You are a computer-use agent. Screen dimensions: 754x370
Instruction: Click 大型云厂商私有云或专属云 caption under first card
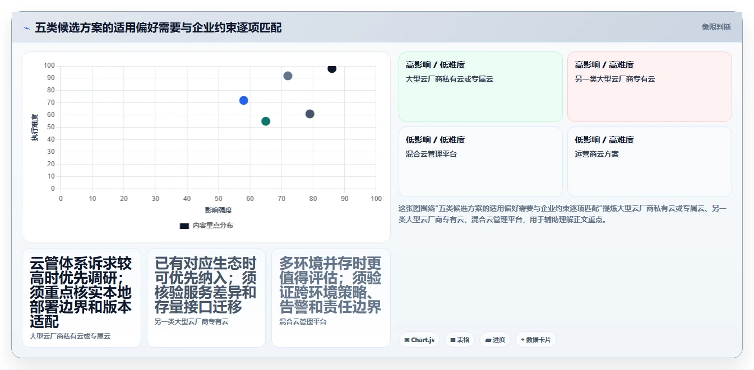click(x=70, y=336)
